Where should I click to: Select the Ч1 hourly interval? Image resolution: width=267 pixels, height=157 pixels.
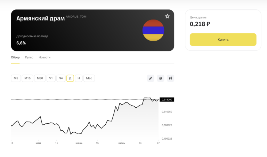[51, 78]
